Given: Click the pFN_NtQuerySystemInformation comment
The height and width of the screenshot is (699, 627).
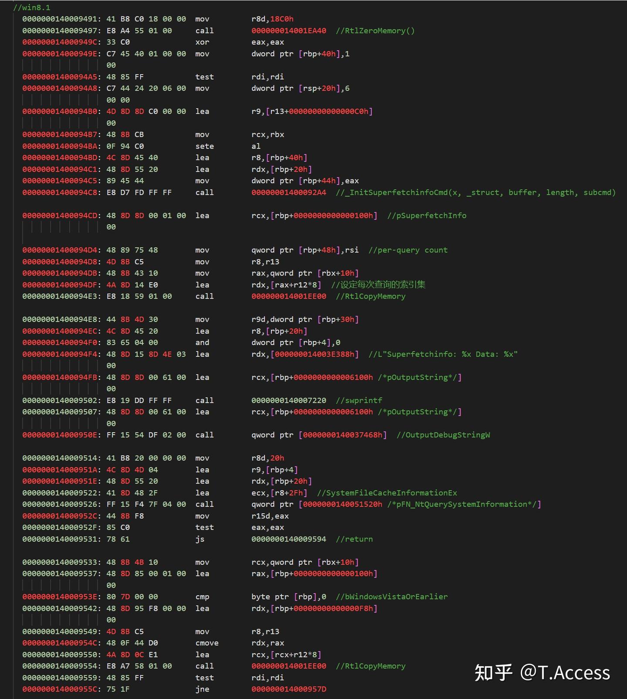Looking at the screenshot, I should 463,504.
